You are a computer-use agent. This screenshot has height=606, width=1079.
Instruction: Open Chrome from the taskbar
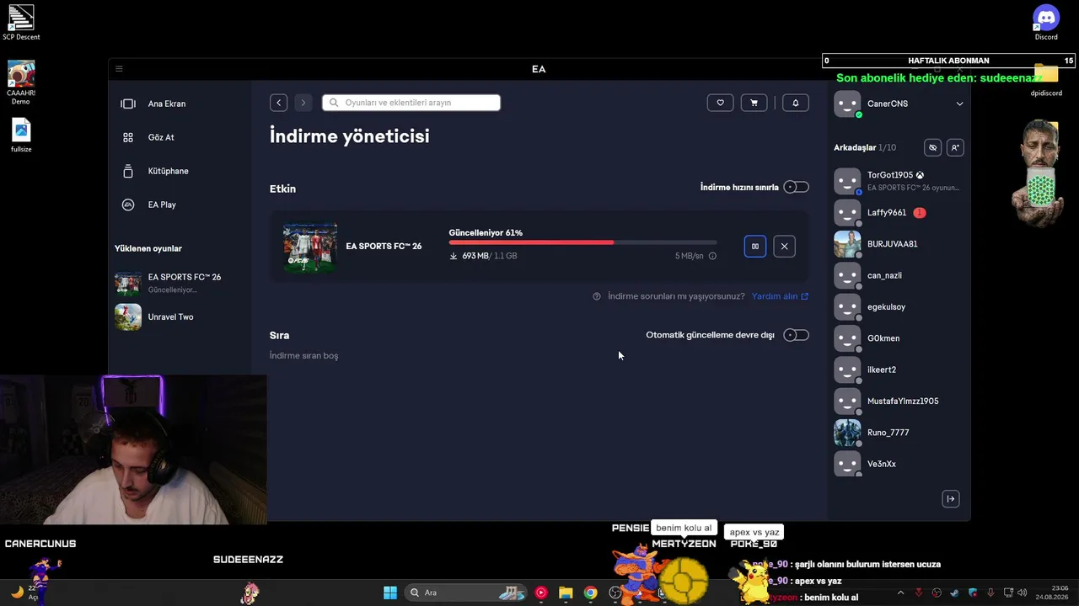591,593
